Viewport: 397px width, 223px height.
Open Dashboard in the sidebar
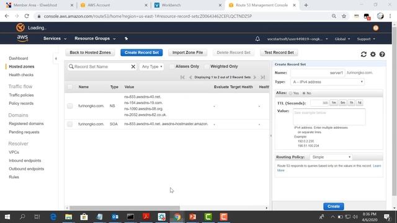tap(19, 58)
